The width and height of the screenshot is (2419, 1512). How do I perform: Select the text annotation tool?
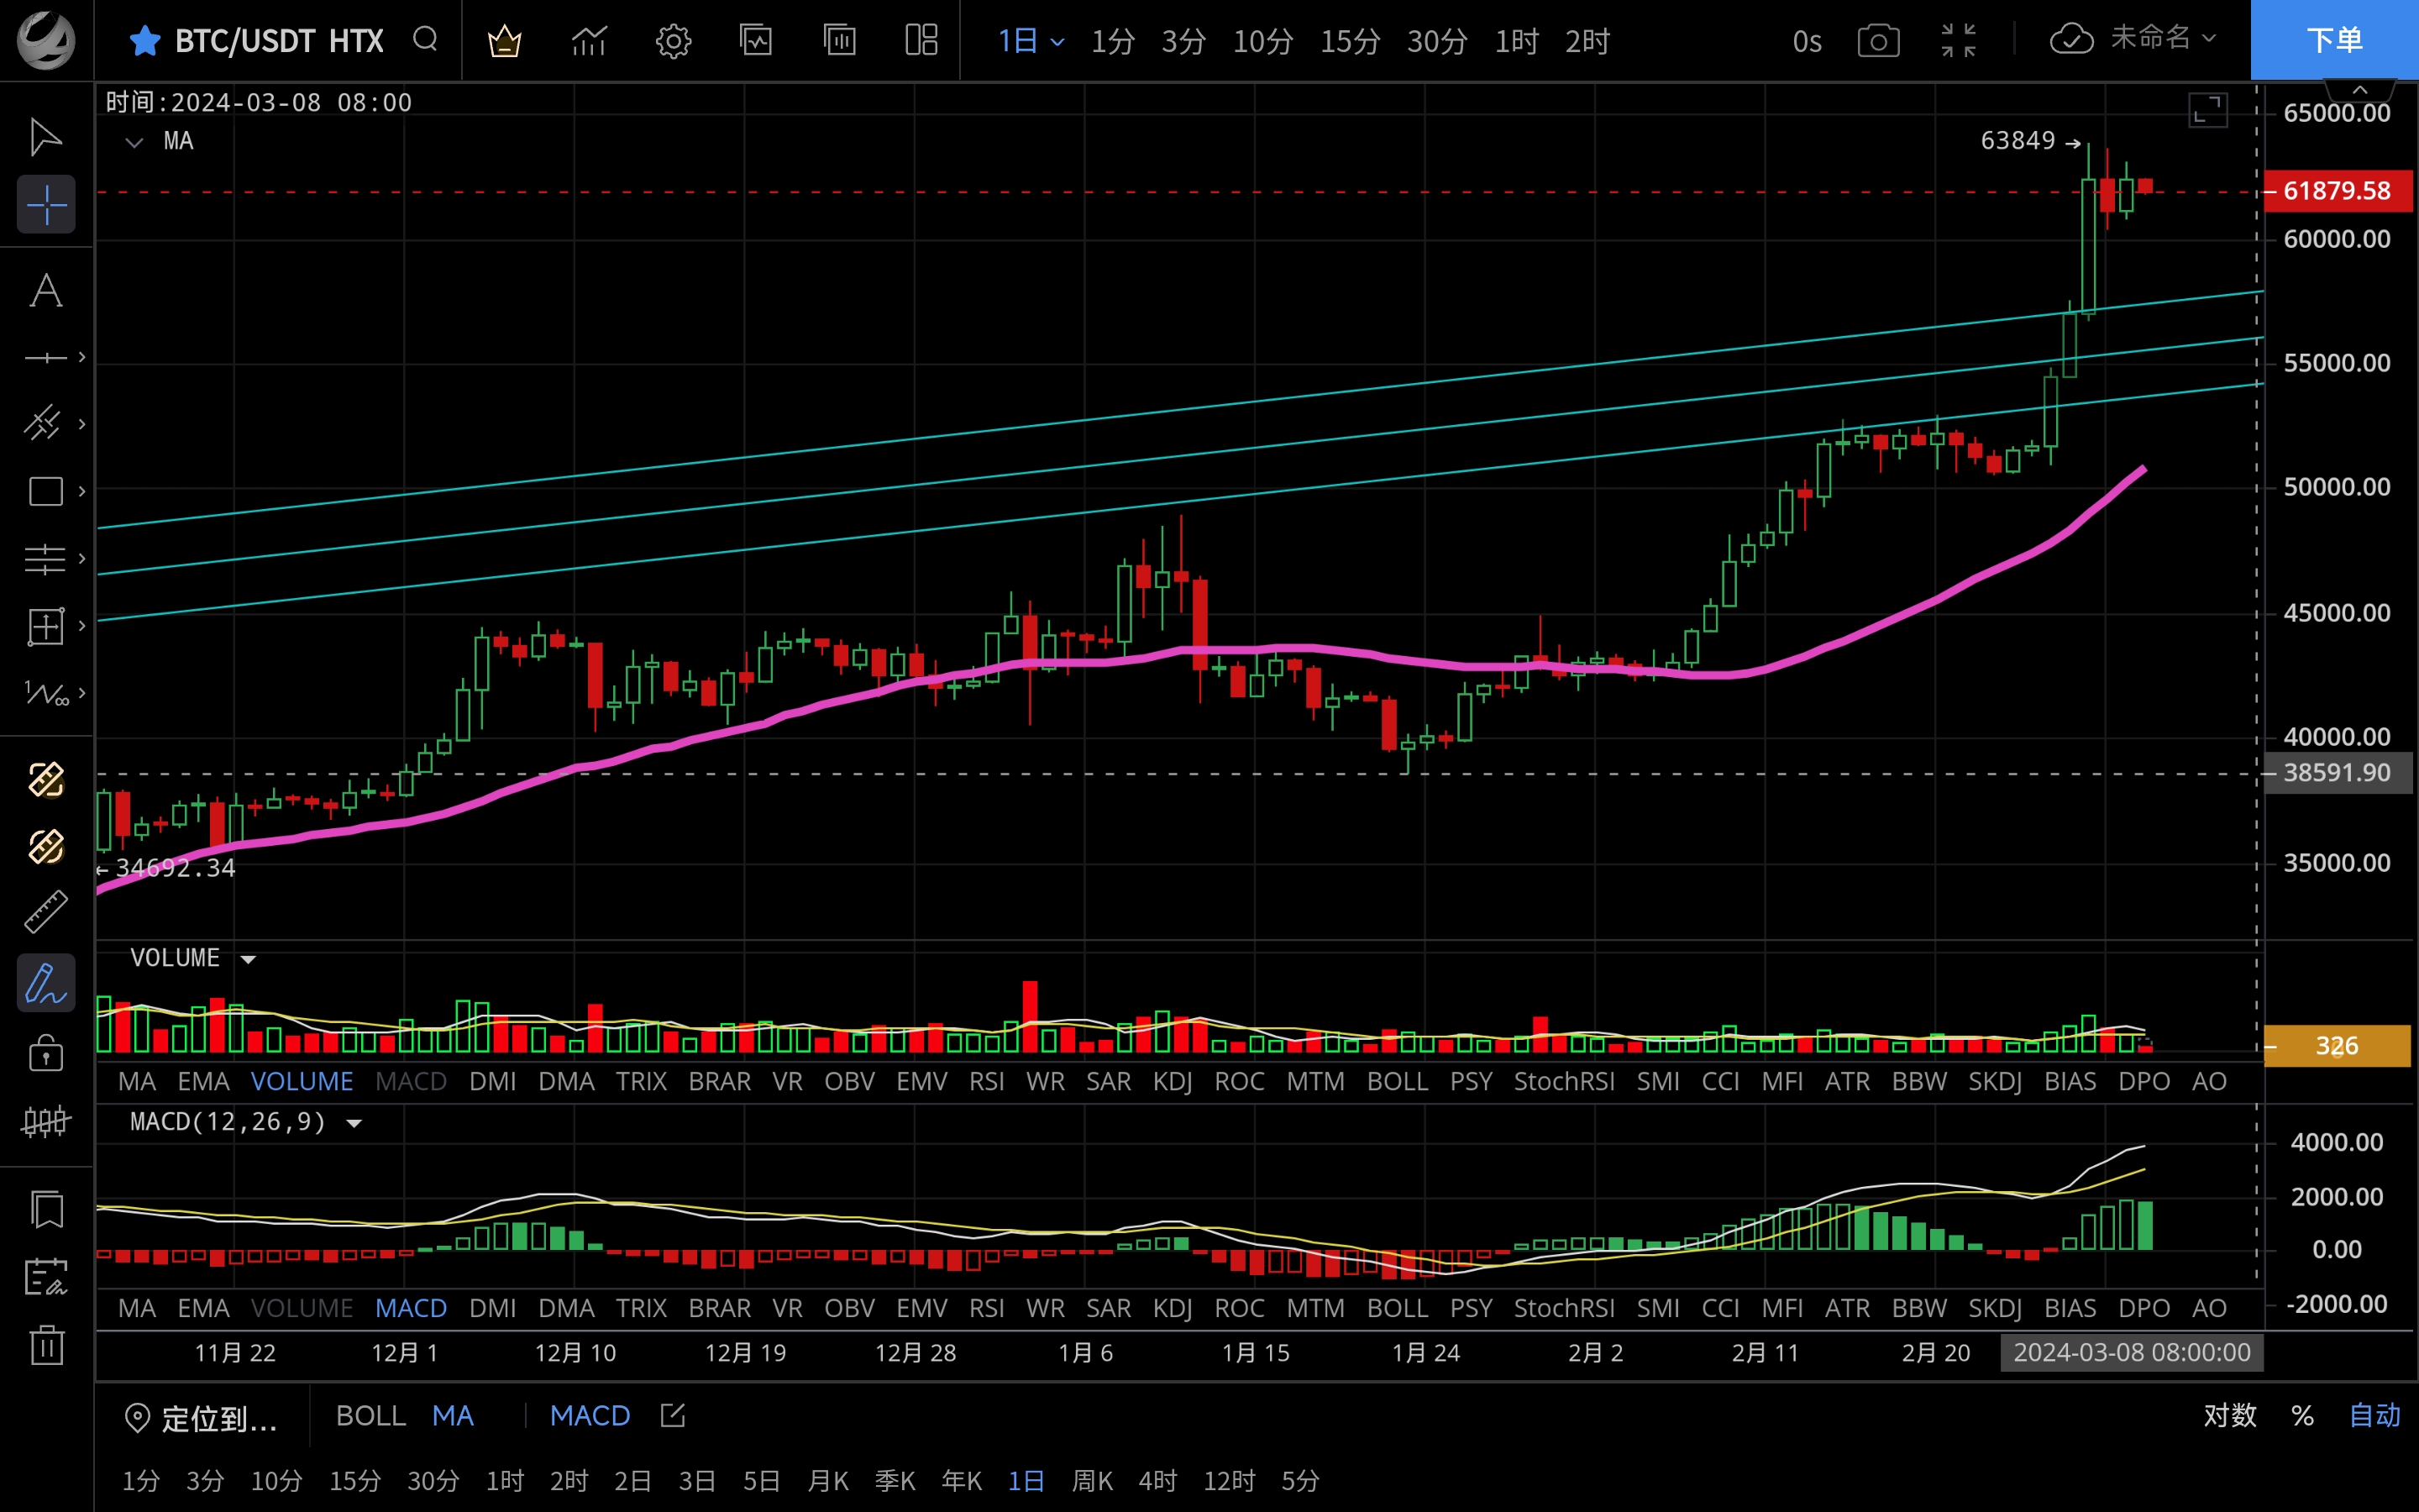[46, 291]
